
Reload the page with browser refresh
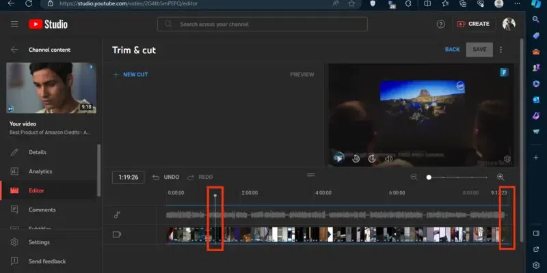pyautogui.click(x=29, y=3)
